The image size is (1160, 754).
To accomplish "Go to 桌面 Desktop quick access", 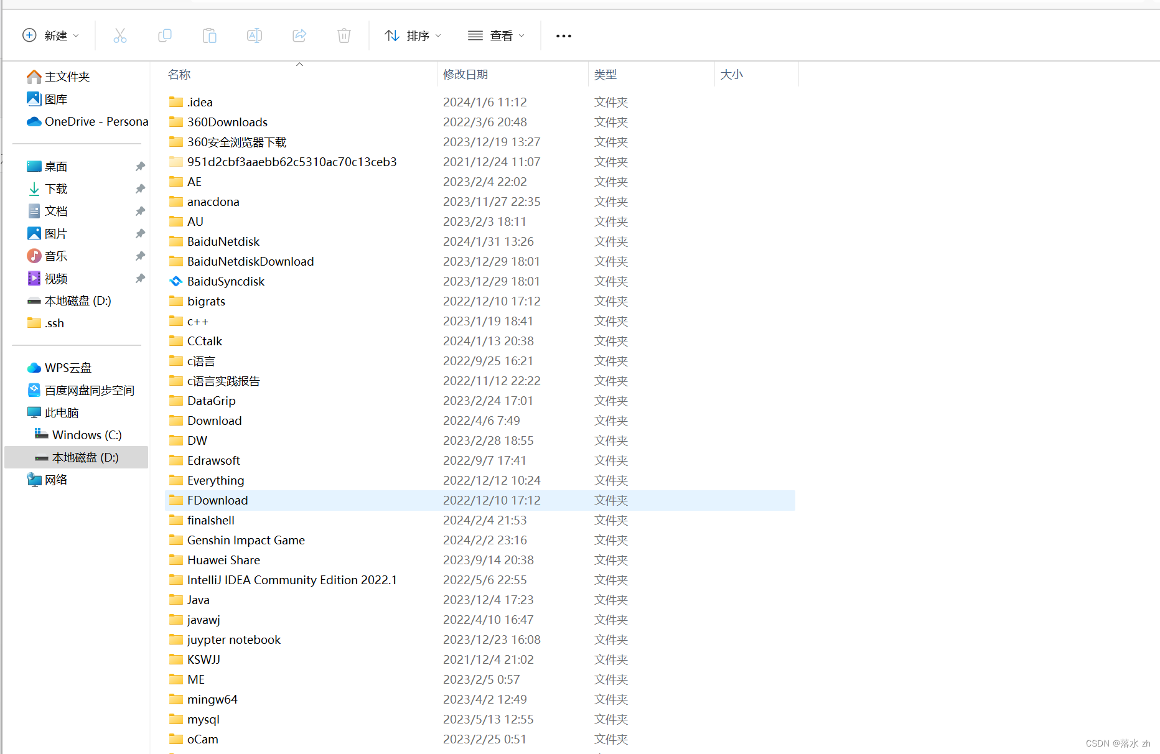I will pos(47,166).
